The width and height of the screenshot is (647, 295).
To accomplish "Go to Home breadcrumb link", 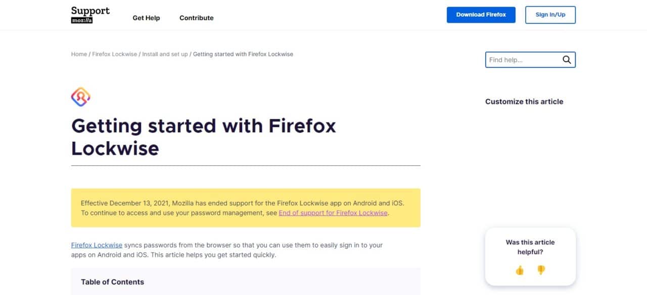I will pos(79,54).
